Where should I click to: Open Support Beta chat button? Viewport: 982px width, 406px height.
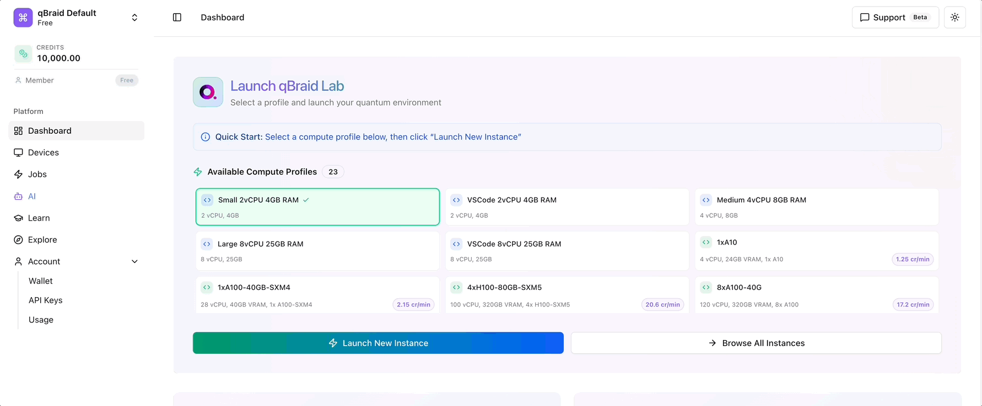895,18
